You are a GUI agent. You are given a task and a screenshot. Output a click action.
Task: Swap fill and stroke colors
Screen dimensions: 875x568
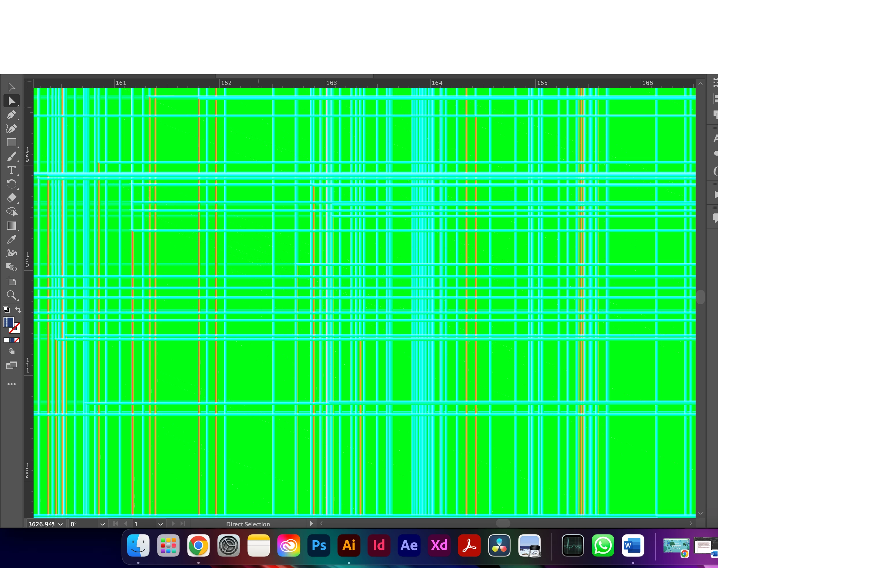pos(18,310)
